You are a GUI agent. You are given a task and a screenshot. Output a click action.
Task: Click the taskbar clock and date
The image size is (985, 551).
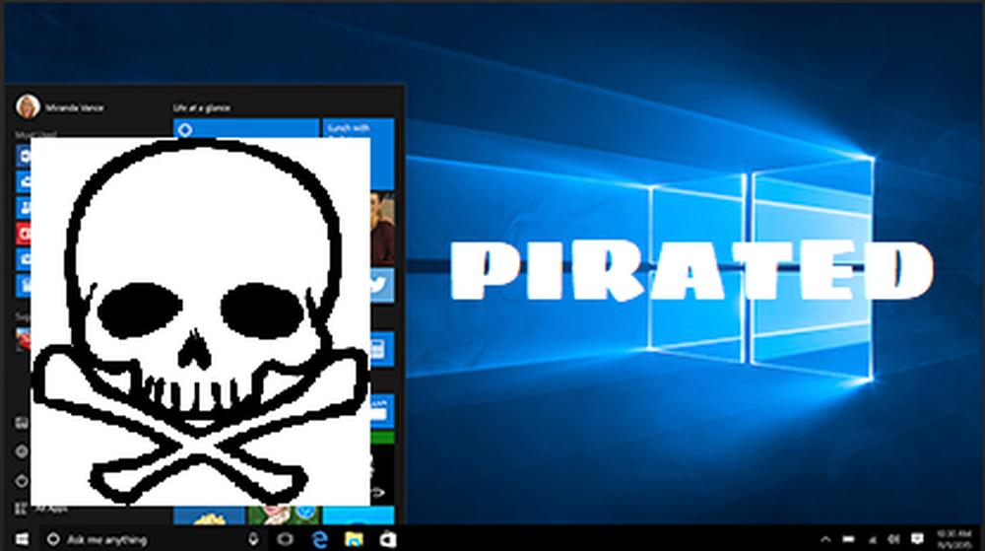point(951,539)
